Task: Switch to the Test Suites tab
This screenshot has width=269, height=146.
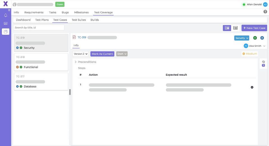Action: coord(79,20)
